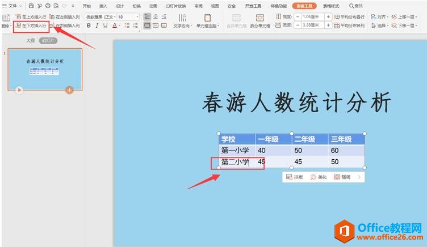This screenshot has width=427, height=247.
Task: Click the Print icon
Action: [48, 6]
